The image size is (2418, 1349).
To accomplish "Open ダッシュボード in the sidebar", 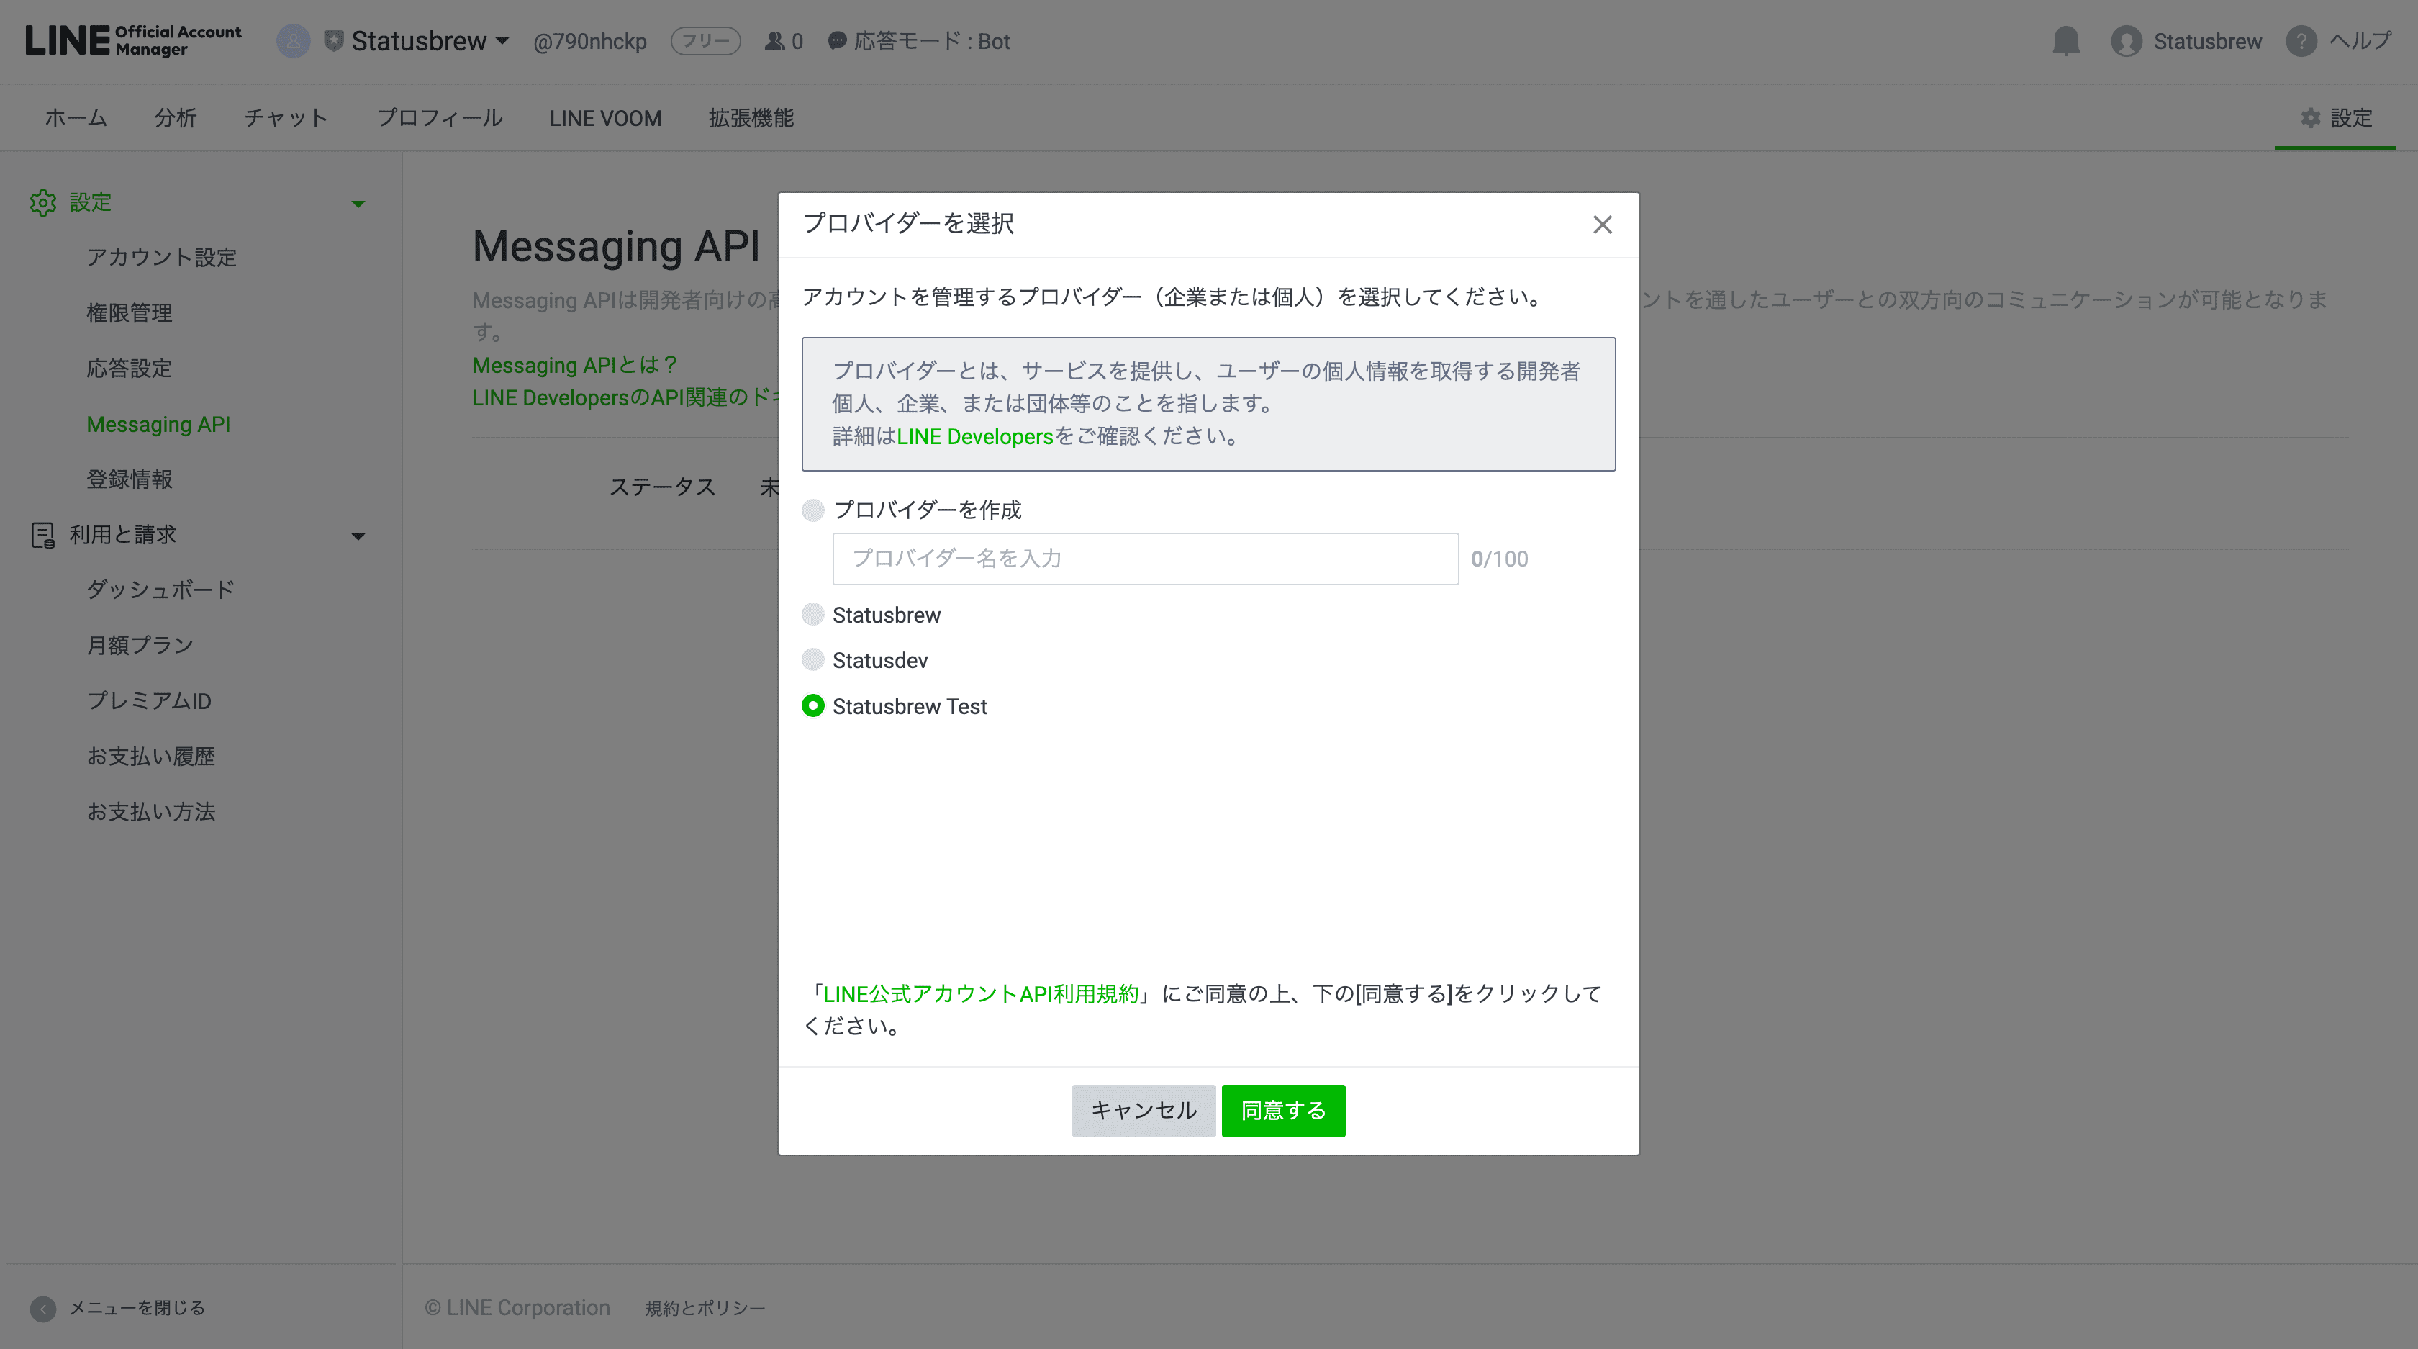I will 160,590.
